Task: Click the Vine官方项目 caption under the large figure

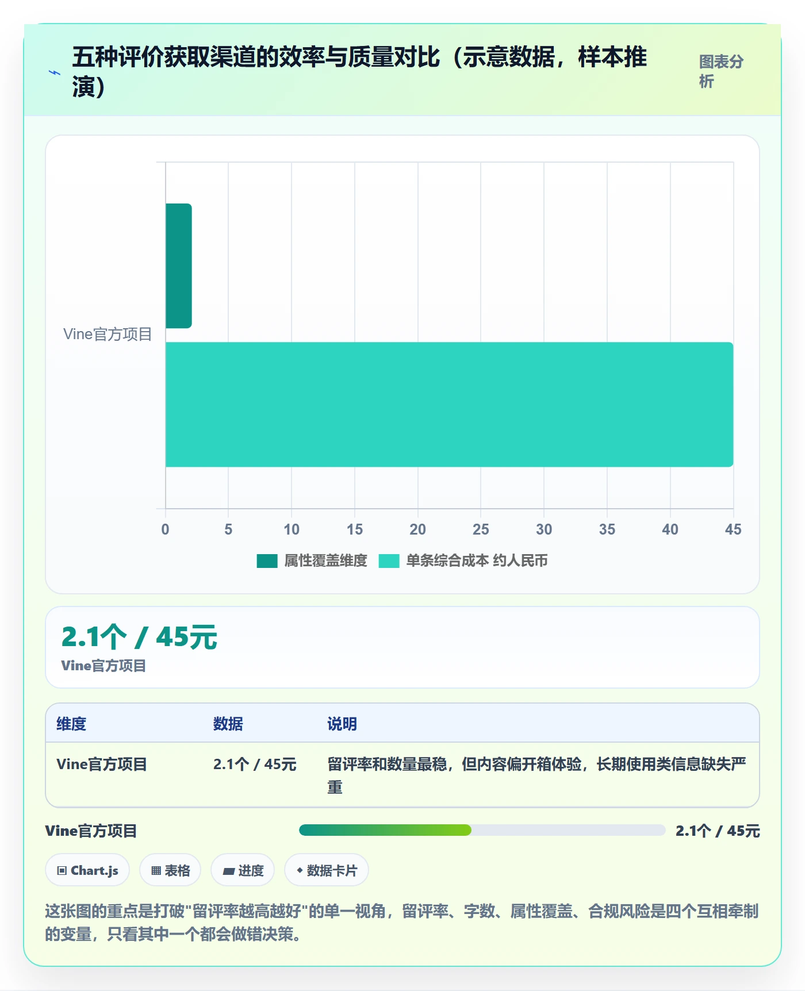Action: coord(103,666)
